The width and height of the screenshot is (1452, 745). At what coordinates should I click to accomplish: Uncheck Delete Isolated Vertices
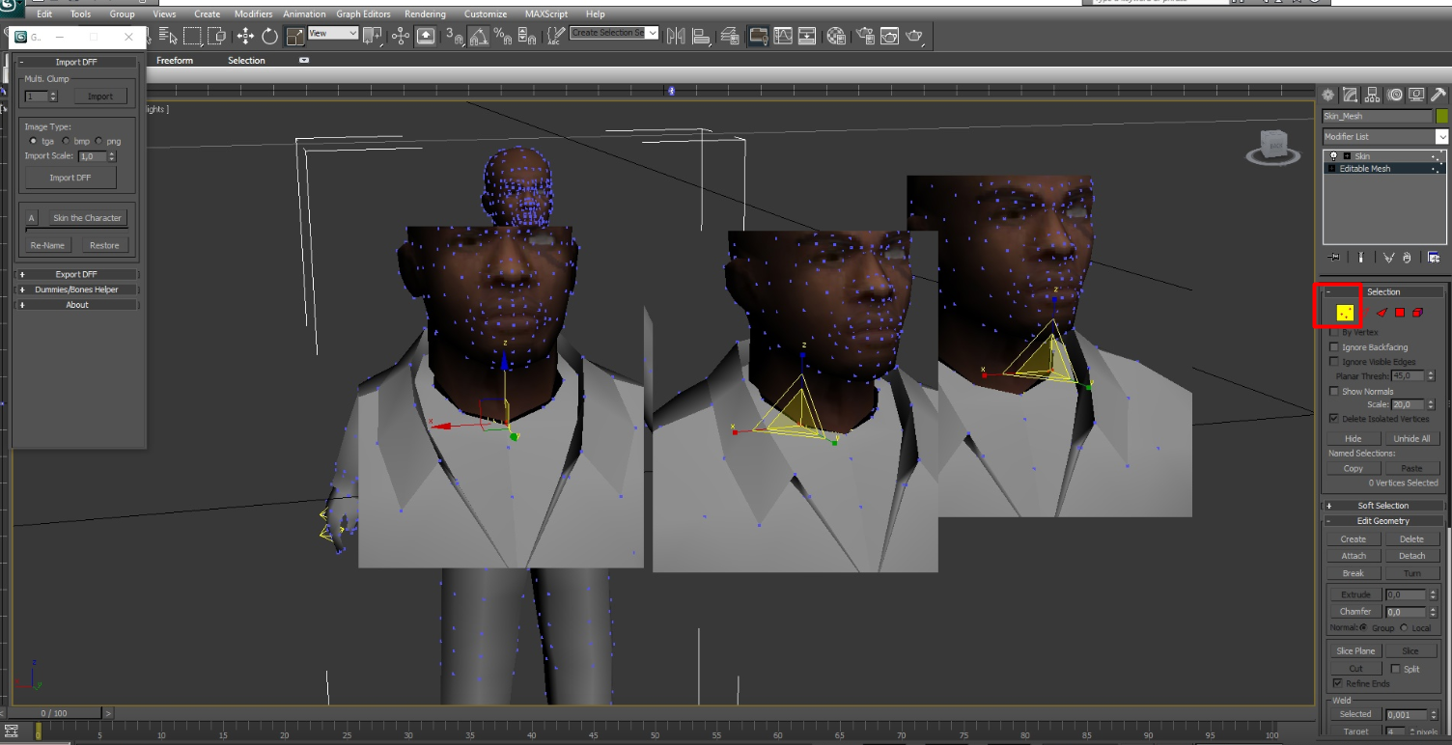pyautogui.click(x=1334, y=419)
